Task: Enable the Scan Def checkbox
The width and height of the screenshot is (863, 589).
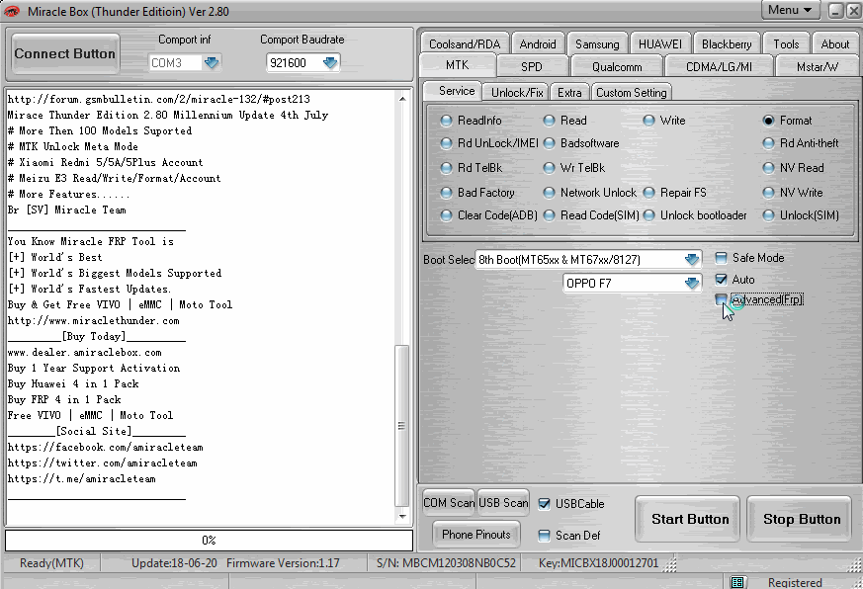Action: (544, 536)
